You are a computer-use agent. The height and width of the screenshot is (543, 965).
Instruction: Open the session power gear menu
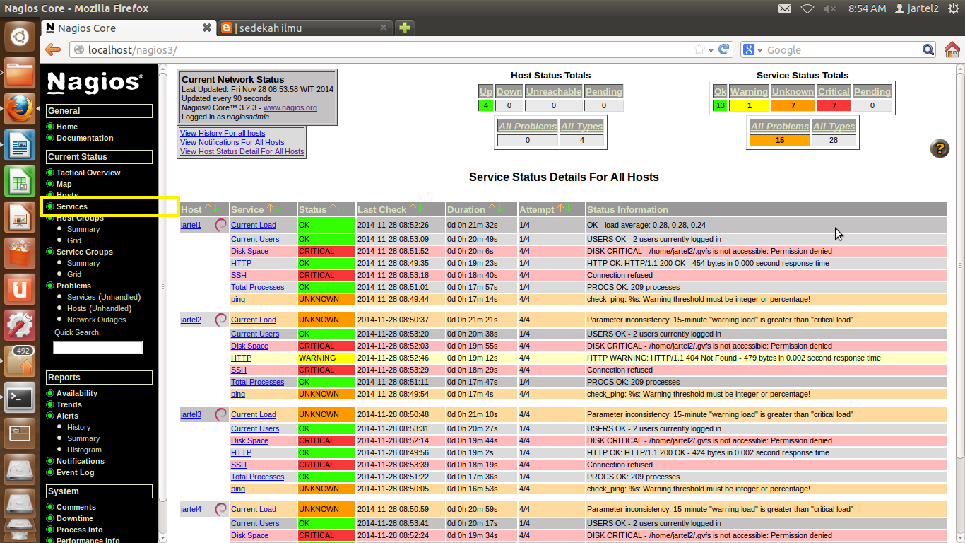953,8
